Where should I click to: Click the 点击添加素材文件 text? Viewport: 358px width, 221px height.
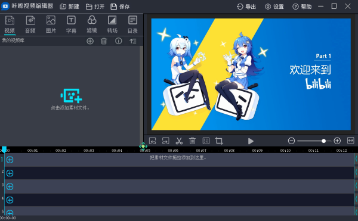[x=70, y=108]
